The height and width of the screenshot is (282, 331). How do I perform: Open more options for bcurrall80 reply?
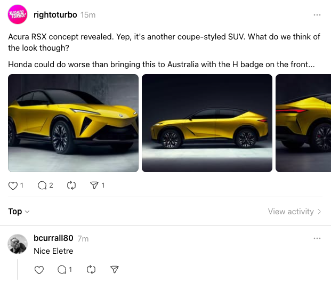(x=317, y=238)
